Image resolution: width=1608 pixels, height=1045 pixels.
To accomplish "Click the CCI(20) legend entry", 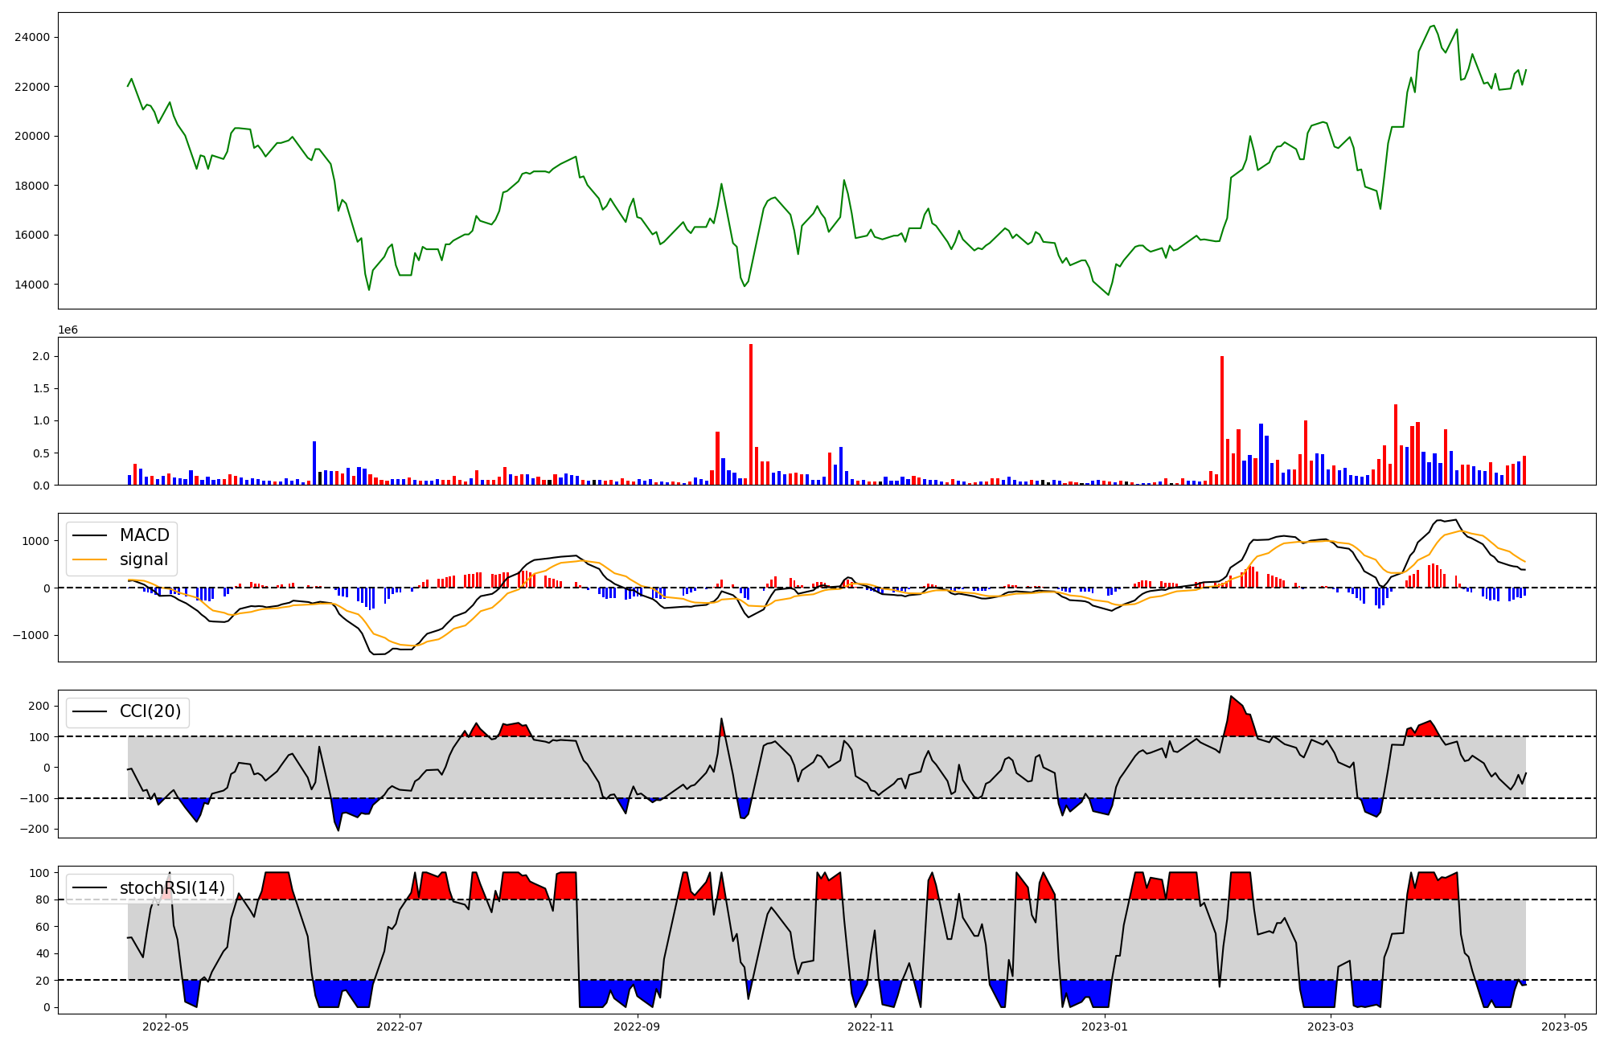I will 150,711.
